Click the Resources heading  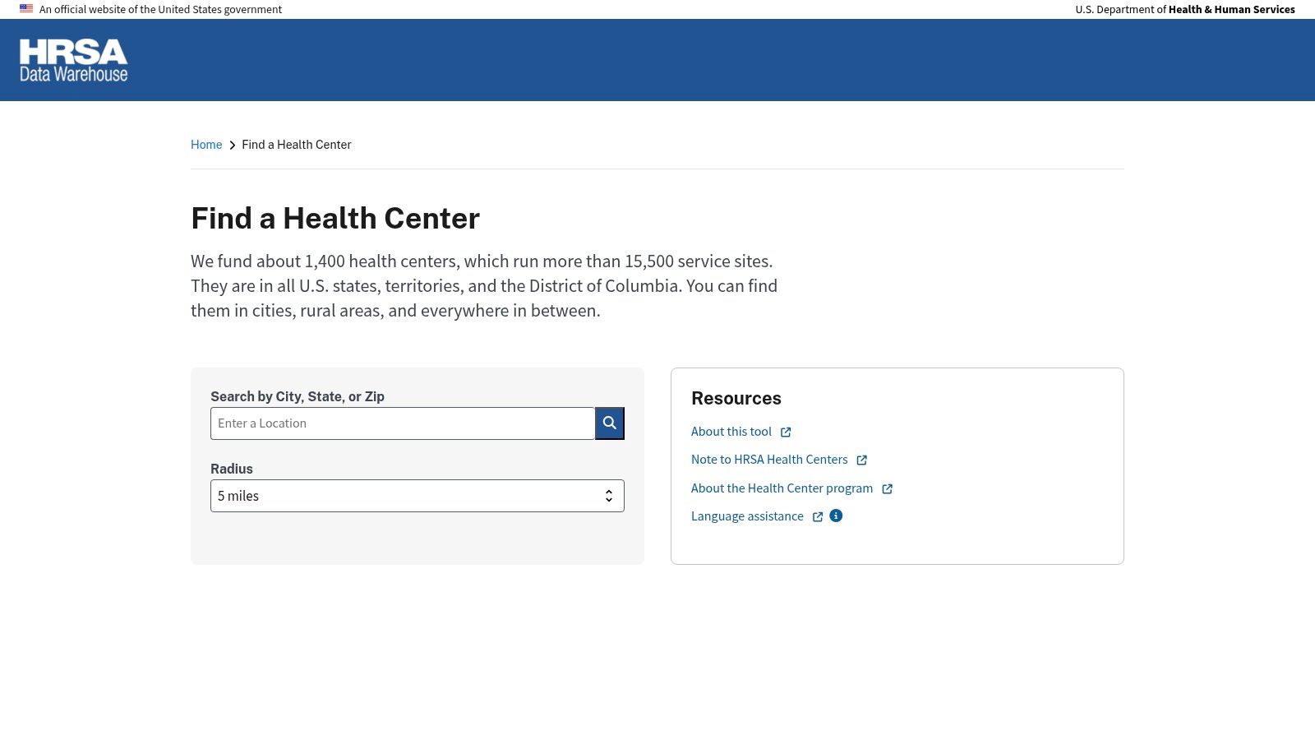pos(736,398)
